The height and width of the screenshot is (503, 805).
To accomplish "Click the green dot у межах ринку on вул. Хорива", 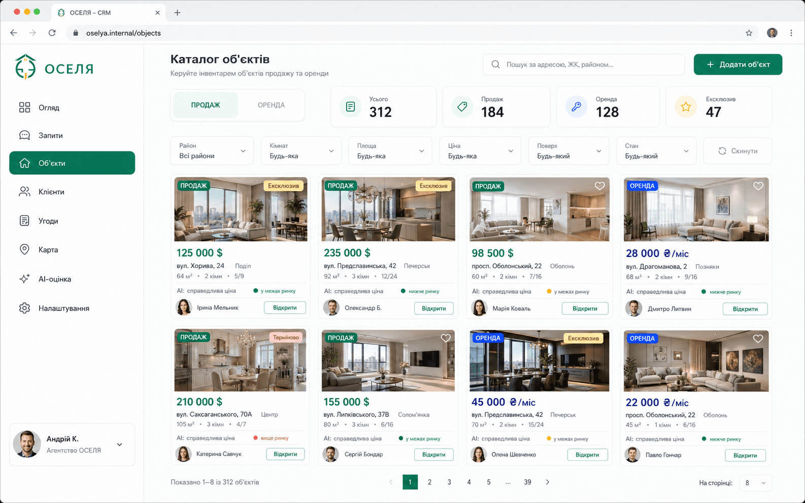I will pos(256,291).
